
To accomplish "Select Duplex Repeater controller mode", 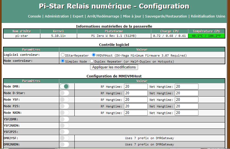I will tap(92, 61).
